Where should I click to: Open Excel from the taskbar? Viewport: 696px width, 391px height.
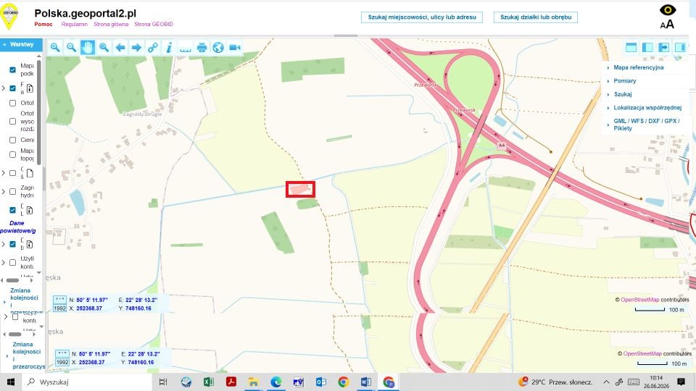[x=208, y=382]
